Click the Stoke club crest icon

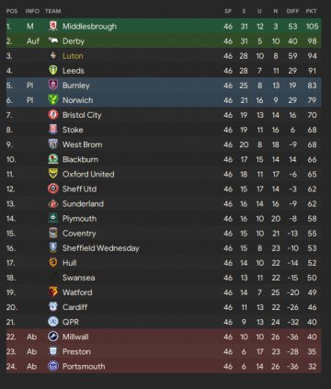[53, 130]
